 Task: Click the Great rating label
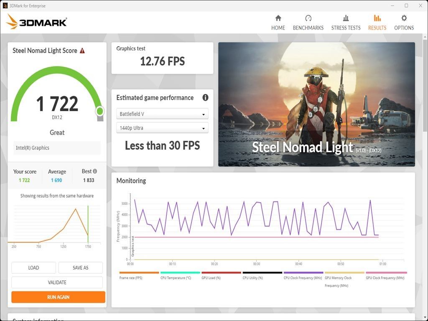pyautogui.click(x=57, y=132)
